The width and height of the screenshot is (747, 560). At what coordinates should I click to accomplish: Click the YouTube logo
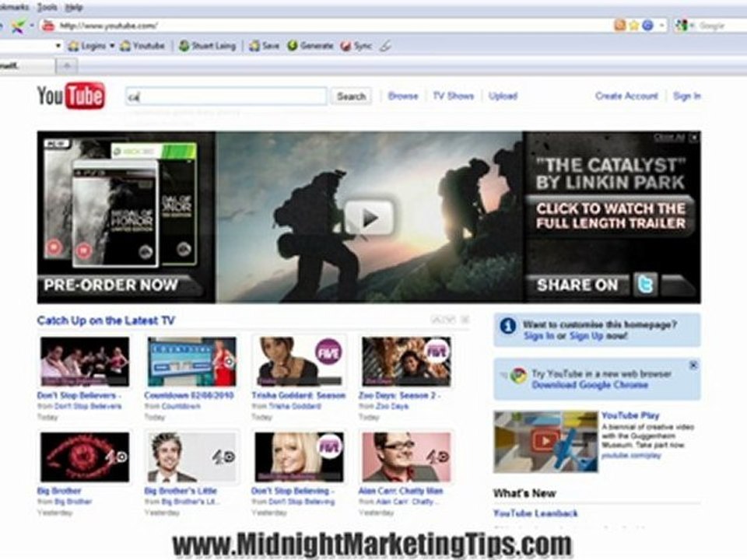(71, 96)
